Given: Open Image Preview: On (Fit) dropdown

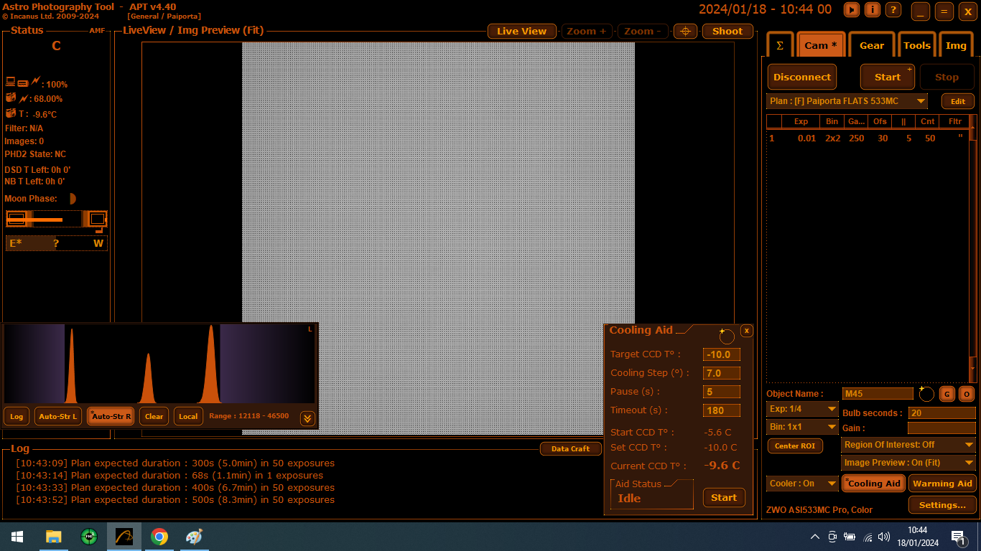Looking at the screenshot, I should point(908,463).
